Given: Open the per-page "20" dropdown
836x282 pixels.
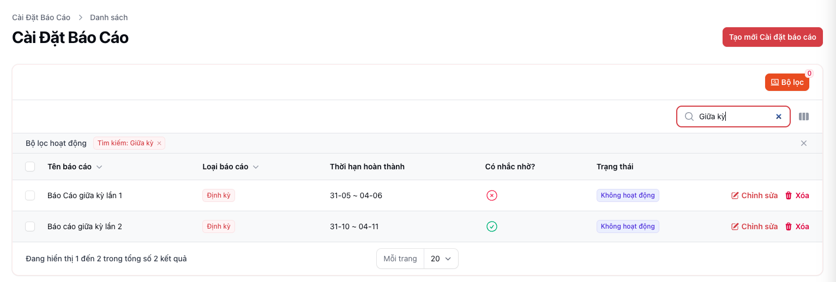Looking at the screenshot, I should pos(441,259).
